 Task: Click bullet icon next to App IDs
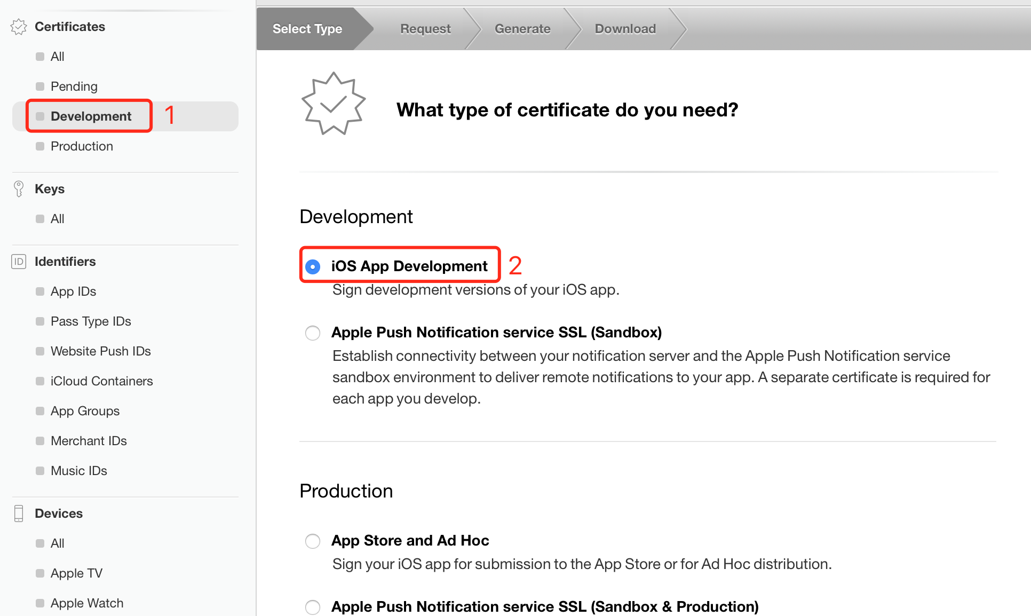pos(40,291)
